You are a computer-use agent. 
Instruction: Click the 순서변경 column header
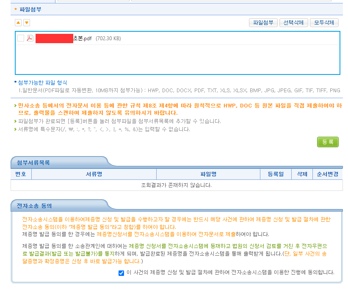329,174
